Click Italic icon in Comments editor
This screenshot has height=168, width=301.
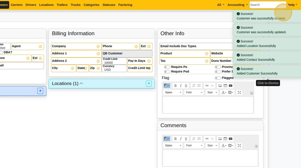click(181, 139)
